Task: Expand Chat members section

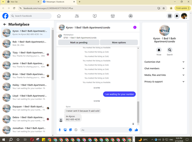Action: click(x=164, y=68)
